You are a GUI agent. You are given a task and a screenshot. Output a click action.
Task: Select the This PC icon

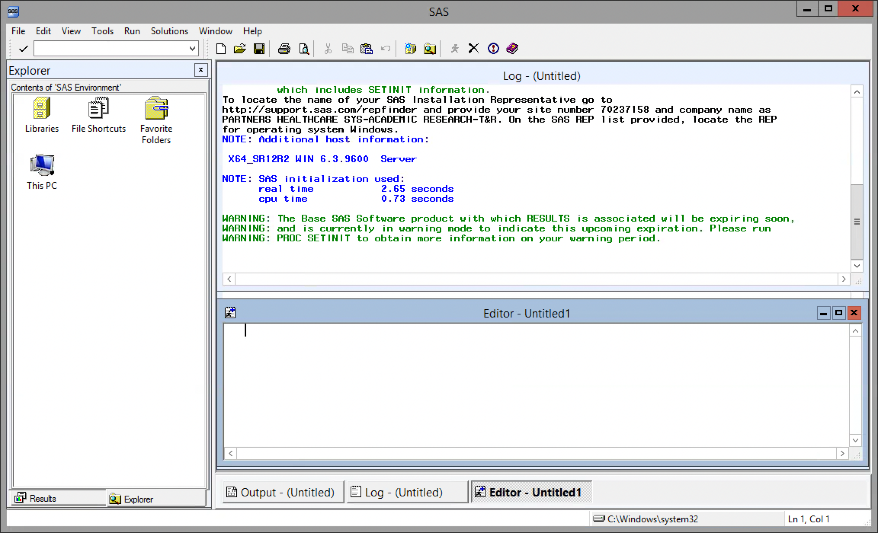click(x=42, y=172)
